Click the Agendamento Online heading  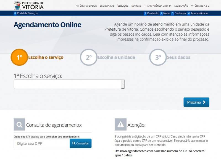(x=48, y=25)
